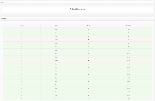Click the Selected at time for attempt 4
This screenshot has height=101, width=155.
point(128,40)
